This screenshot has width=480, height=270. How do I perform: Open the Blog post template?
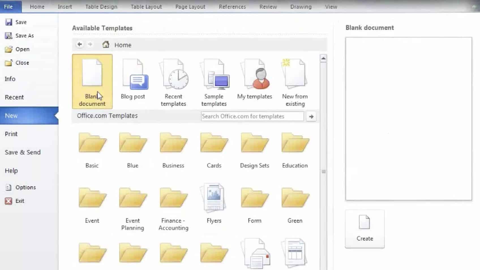click(x=133, y=79)
